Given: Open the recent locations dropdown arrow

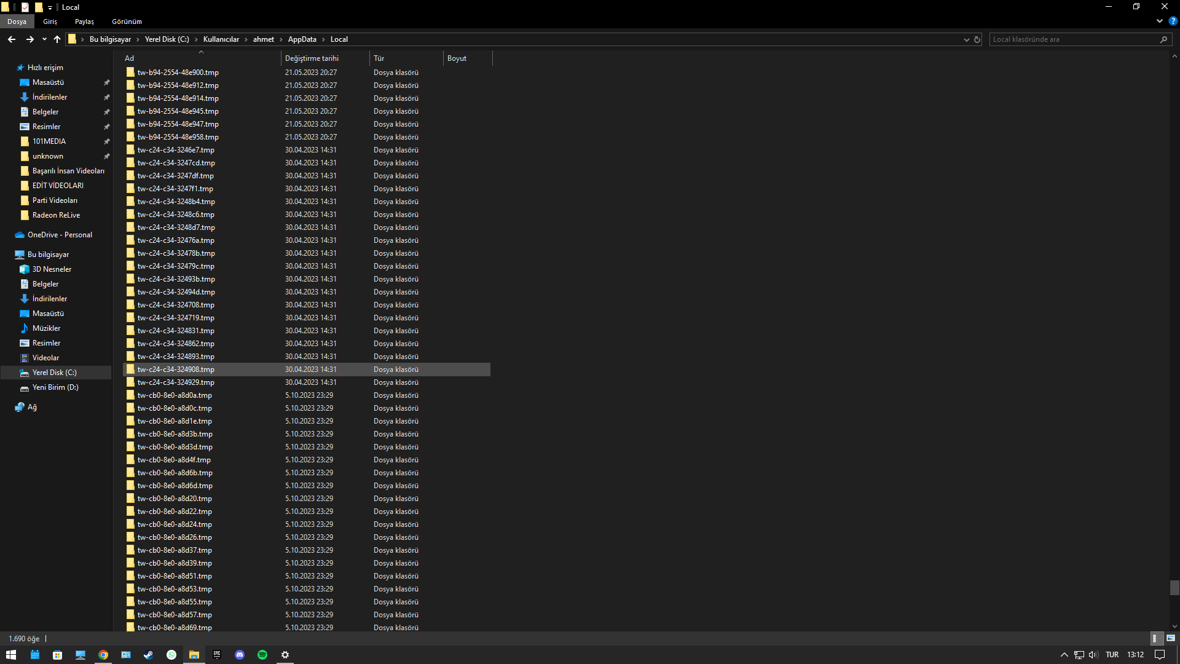Looking at the screenshot, I should (x=44, y=39).
